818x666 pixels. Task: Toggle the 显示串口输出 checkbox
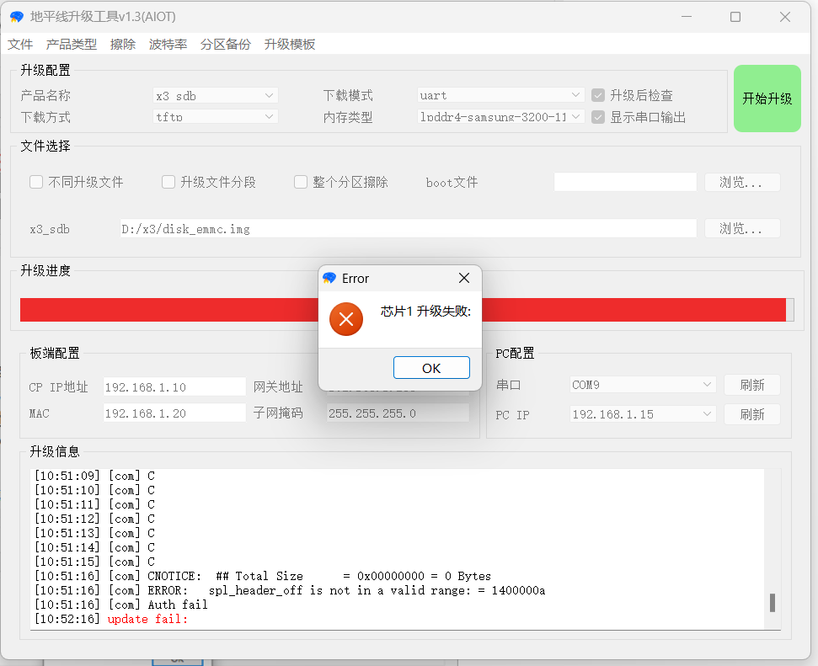point(598,117)
